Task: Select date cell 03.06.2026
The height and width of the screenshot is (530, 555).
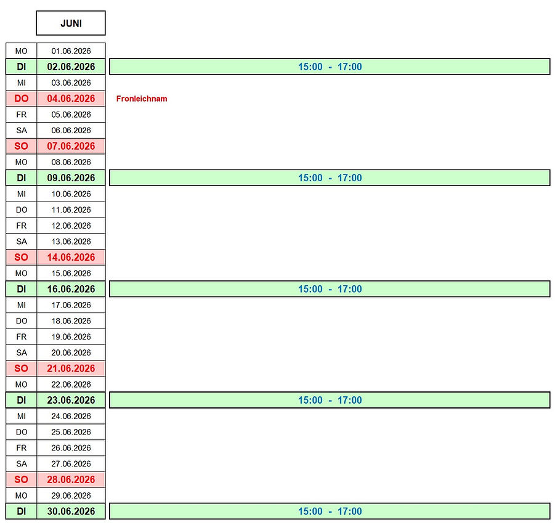Action: coord(71,83)
